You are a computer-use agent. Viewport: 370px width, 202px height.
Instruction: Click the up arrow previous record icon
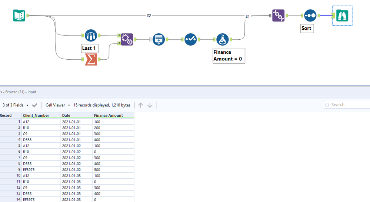[141, 105]
